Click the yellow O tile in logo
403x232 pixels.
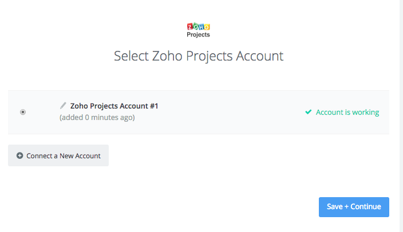coord(207,27)
